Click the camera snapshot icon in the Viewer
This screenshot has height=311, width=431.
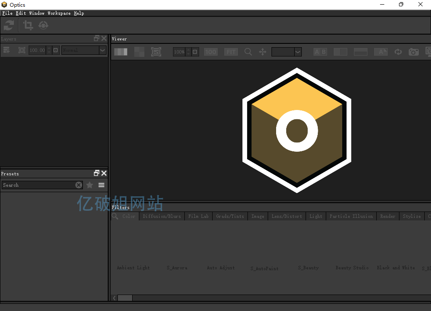tap(414, 52)
